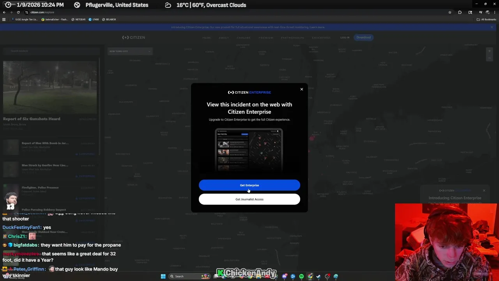Open the balenaEtcher bookmark
This screenshot has height=281, width=499.
coord(55,19)
